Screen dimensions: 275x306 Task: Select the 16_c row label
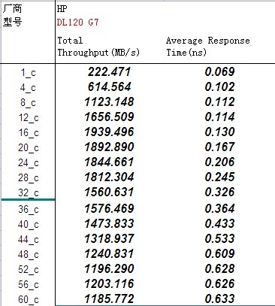point(29,132)
